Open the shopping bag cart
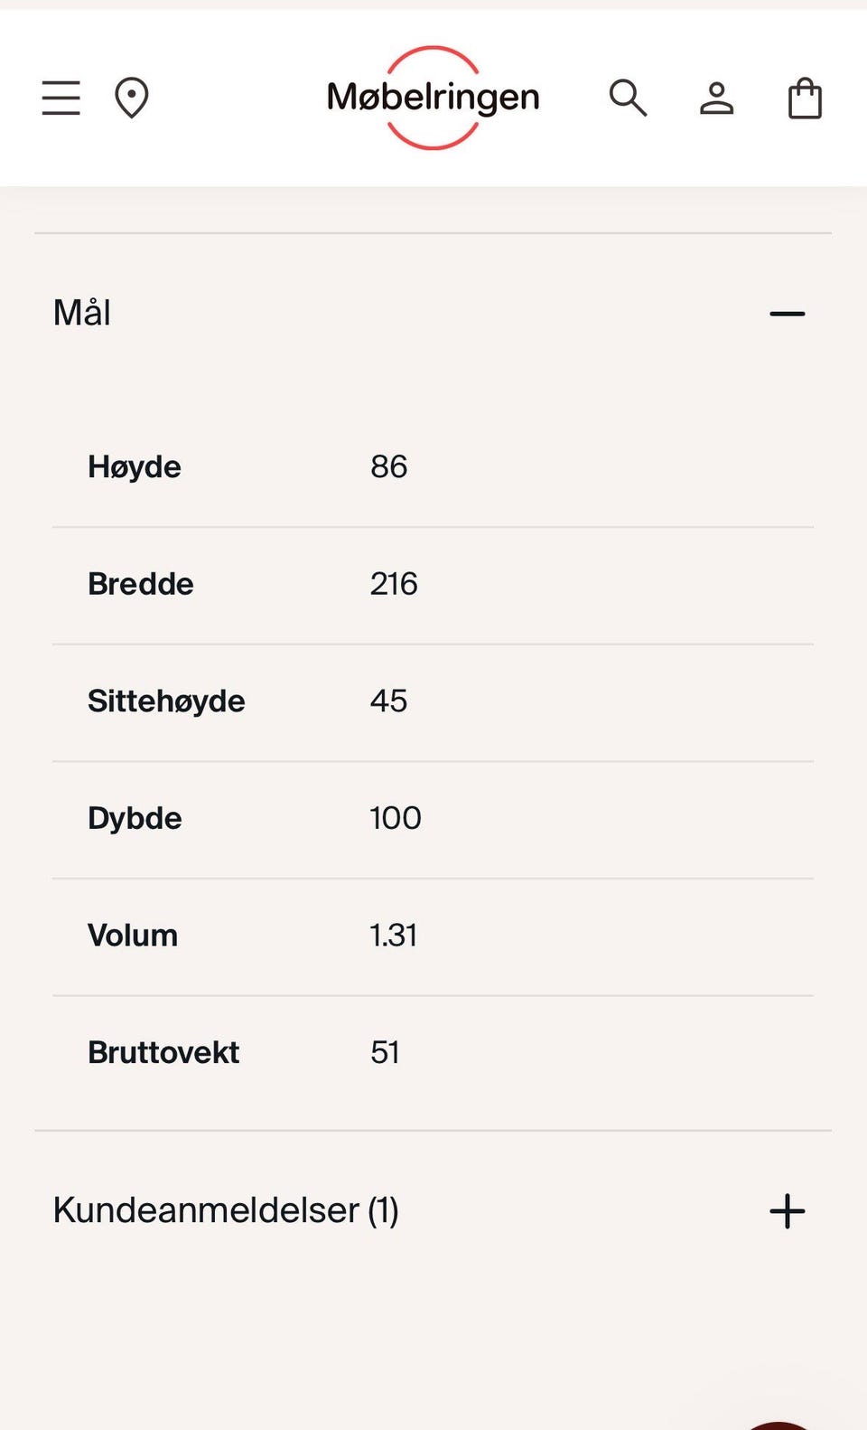Viewport: 867px width, 1430px height. pyautogui.click(x=805, y=98)
